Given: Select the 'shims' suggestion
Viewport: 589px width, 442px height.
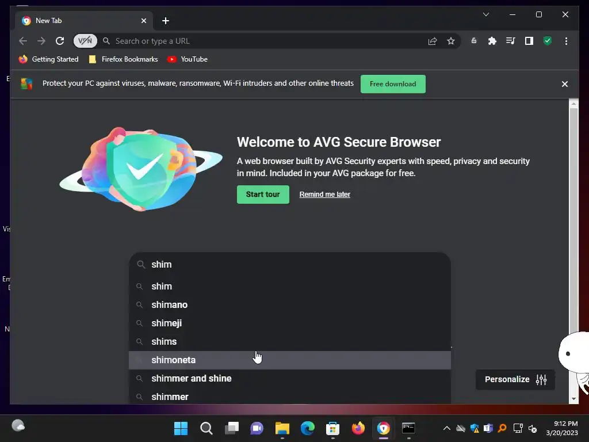Looking at the screenshot, I should pos(290,342).
